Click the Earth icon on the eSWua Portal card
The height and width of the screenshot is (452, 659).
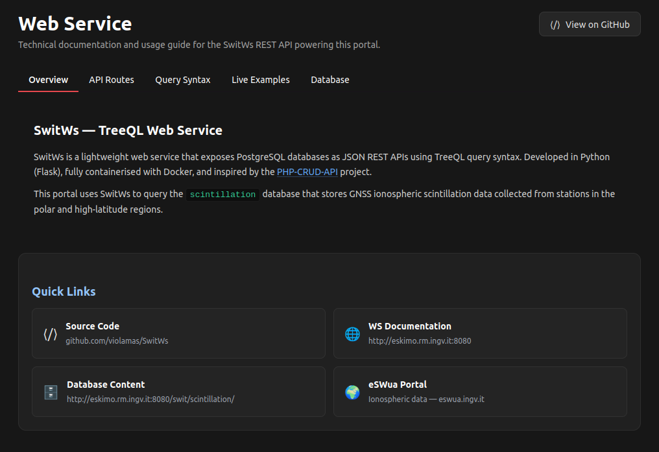tap(352, 392)
